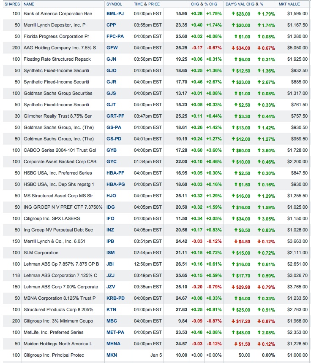Open the JBI symbol link
311x363 pixels.
coord(110,264)
